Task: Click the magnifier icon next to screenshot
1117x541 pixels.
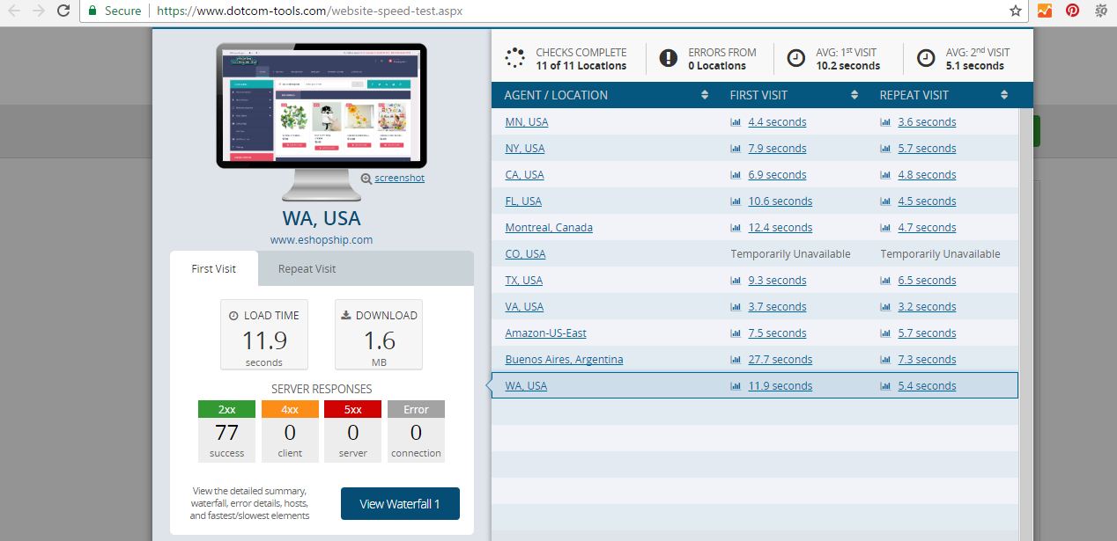Action: coord(366,178)
